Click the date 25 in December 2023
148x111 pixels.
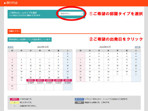[21, 78]
